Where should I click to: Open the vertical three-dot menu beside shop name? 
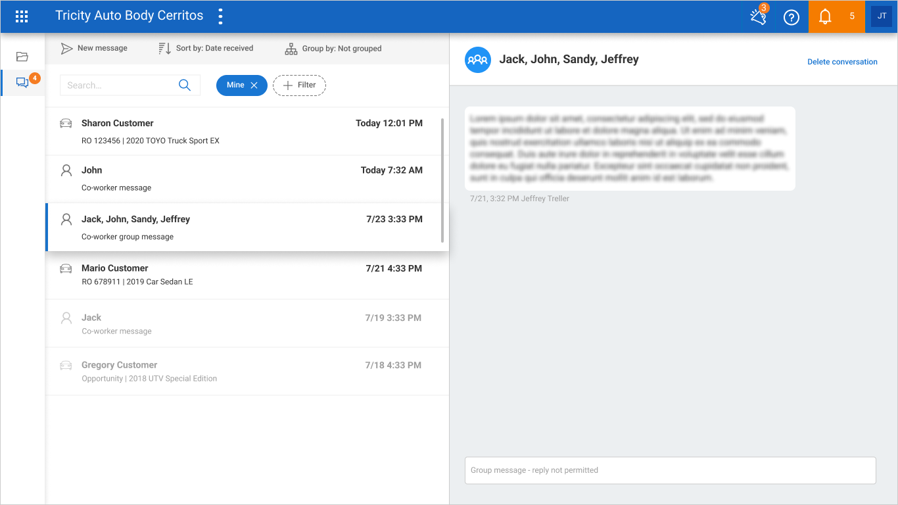(220, 16)
